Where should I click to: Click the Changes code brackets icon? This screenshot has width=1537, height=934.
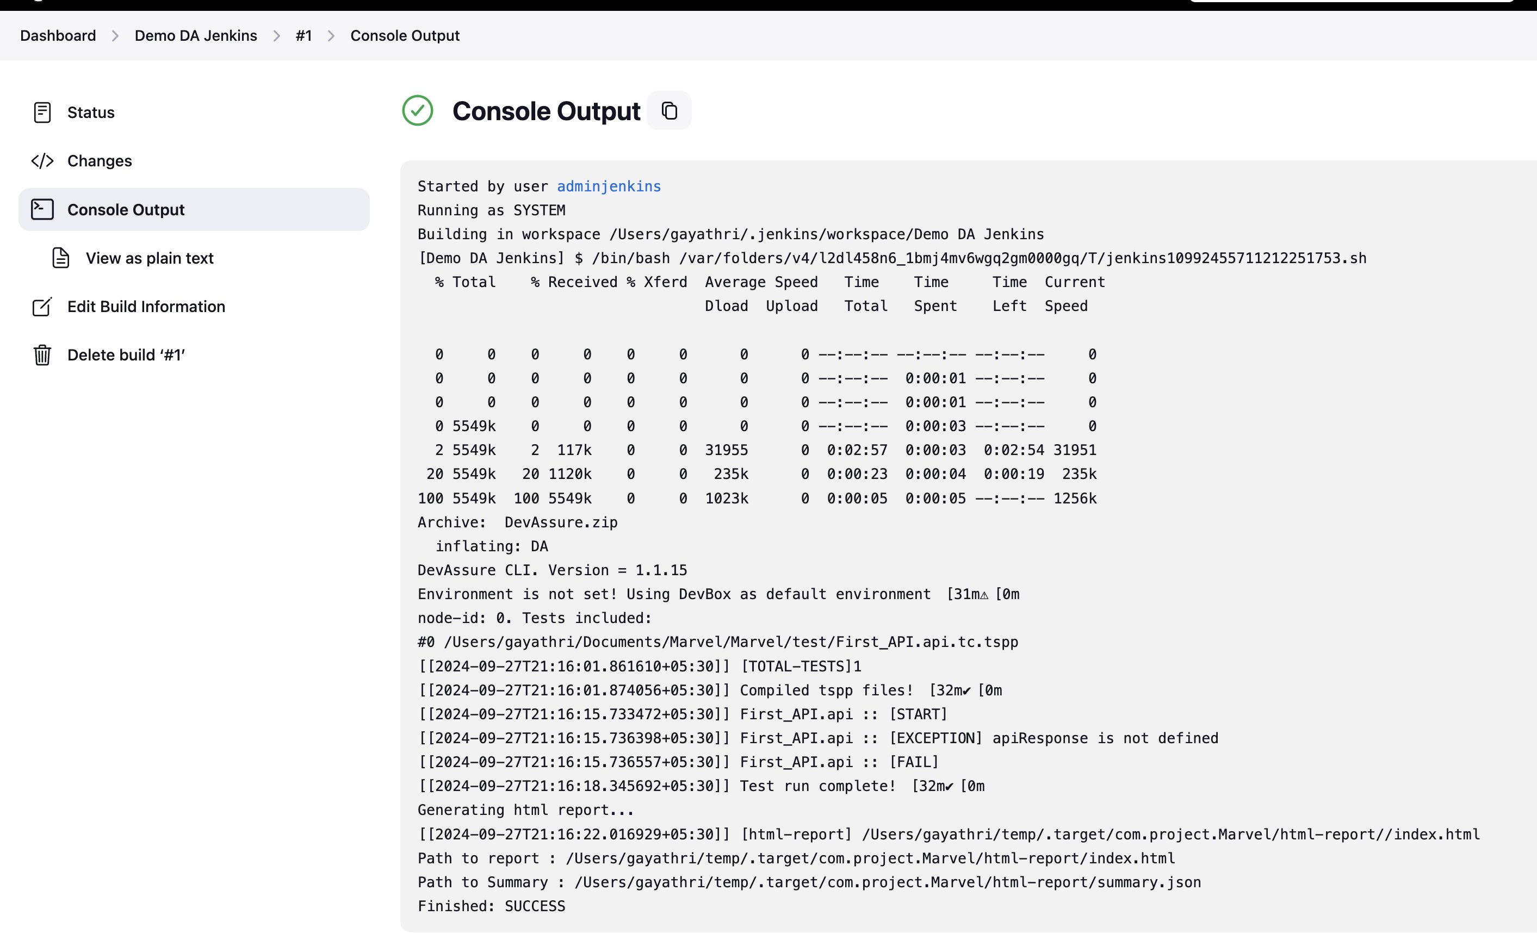tap(42, 161)
